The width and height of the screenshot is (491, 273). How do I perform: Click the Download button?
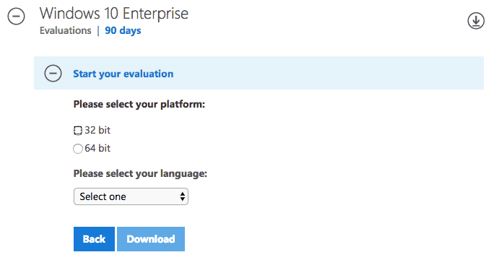151,239
